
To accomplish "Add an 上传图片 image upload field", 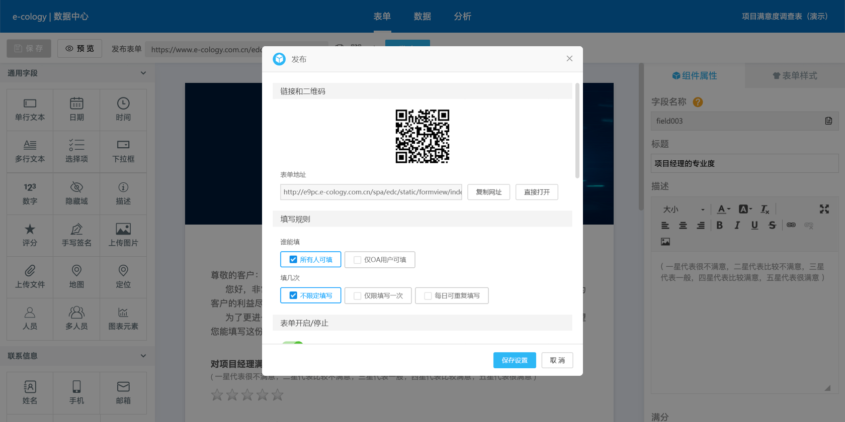I will tap(123, 236).
